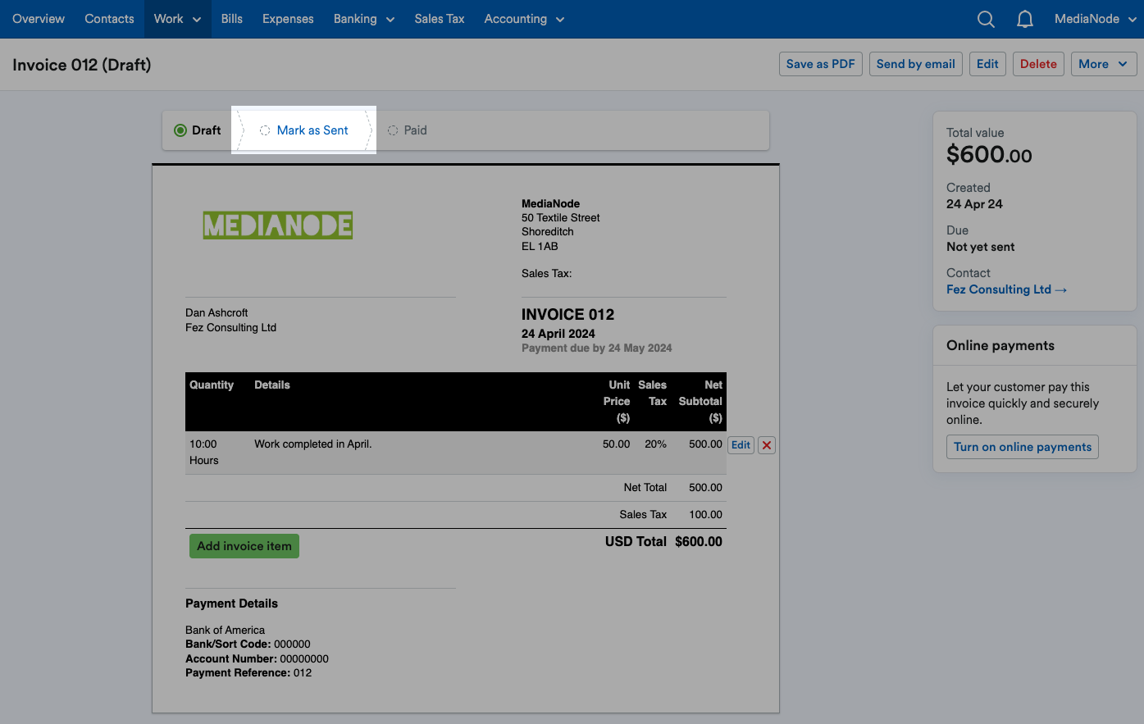The height and width of the screenshot is (724, 1144).
Task: Open the More actions dropdown
Action: pos(1104,64)
